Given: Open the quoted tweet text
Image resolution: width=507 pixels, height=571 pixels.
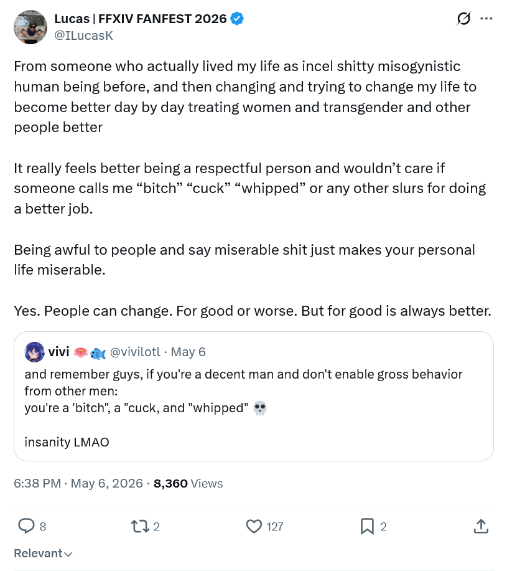Looking at the screenshot, I should (x=243, y=408).
